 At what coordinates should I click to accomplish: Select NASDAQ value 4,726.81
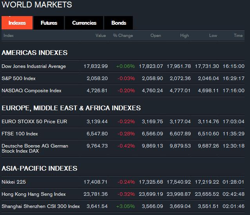click(x=97, y=91)
